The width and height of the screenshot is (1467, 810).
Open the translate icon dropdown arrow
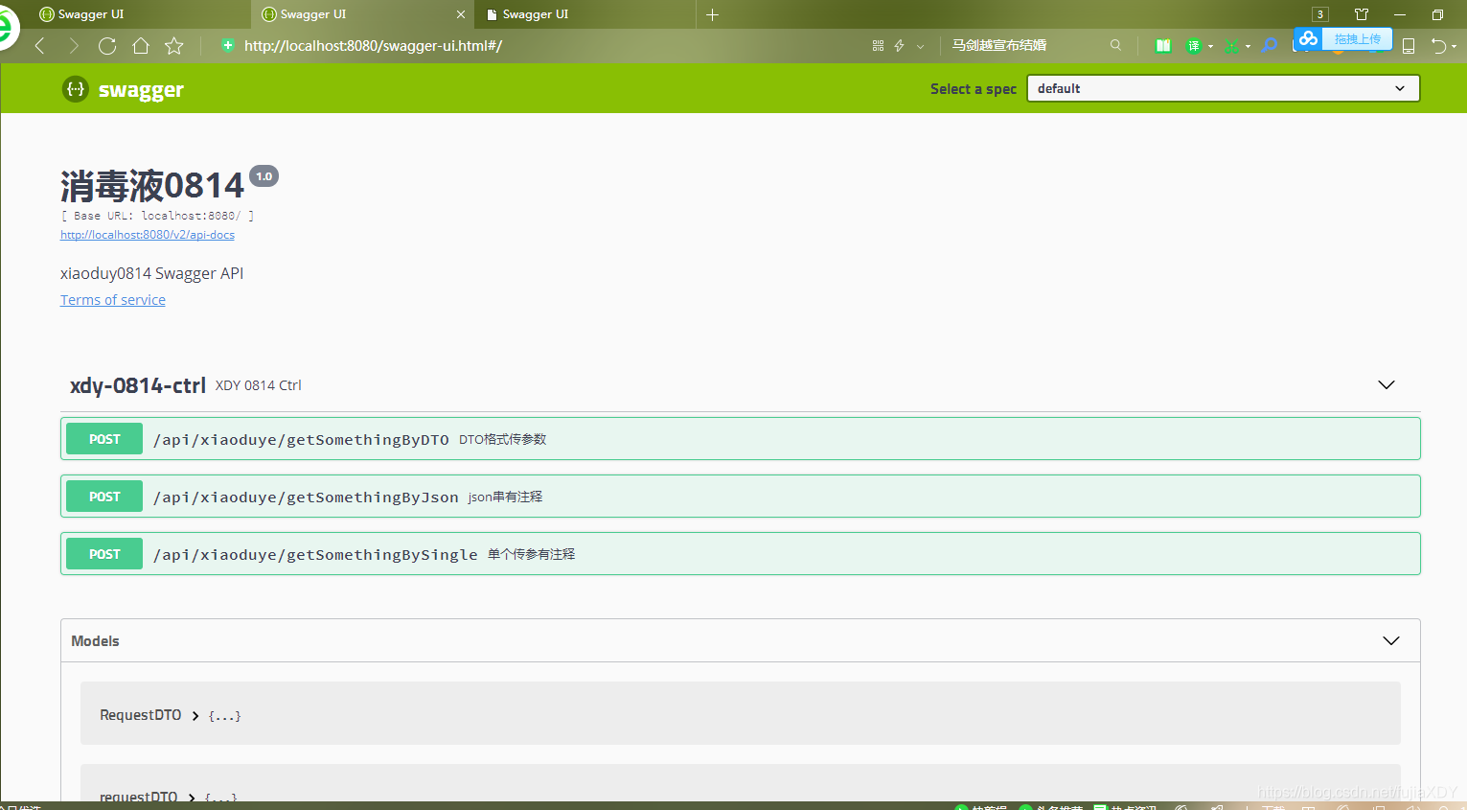pos(1210,46)
